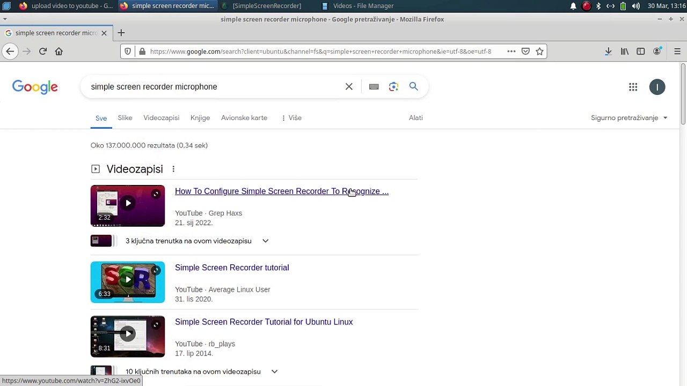Go to Google homepage via logo
Viewport: 687px width, 386px height.
pyautogui.click(x=35, y=87)
